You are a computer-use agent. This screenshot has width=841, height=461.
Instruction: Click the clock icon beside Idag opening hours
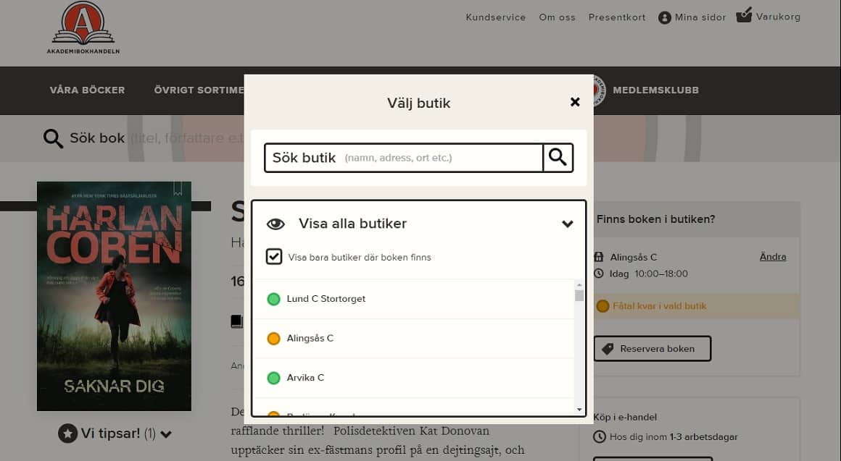[599, 274]
